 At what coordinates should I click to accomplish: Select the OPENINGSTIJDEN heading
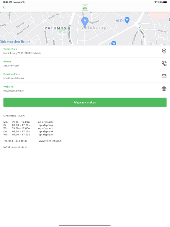click(14, 116)
